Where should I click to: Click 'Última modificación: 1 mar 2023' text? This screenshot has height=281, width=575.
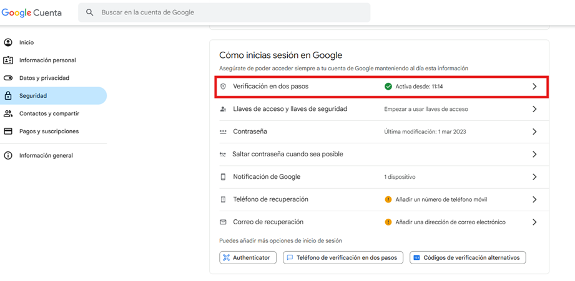(x=425, y=131)
